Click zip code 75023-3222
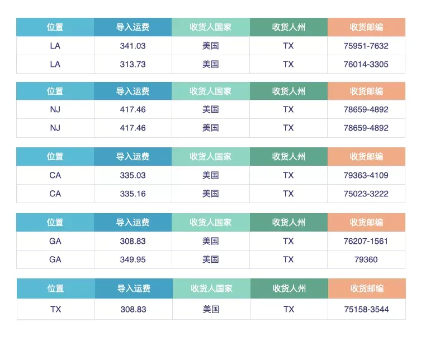Viewport: 421px width, 337px height. coord(366,194)
